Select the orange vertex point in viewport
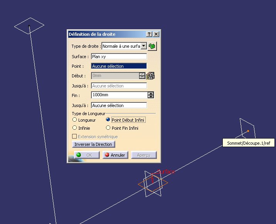Viewport: 276px width, 224px height. tap(248, 131)
